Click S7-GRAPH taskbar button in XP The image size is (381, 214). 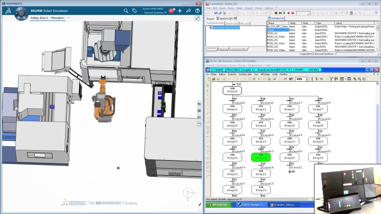284,205
